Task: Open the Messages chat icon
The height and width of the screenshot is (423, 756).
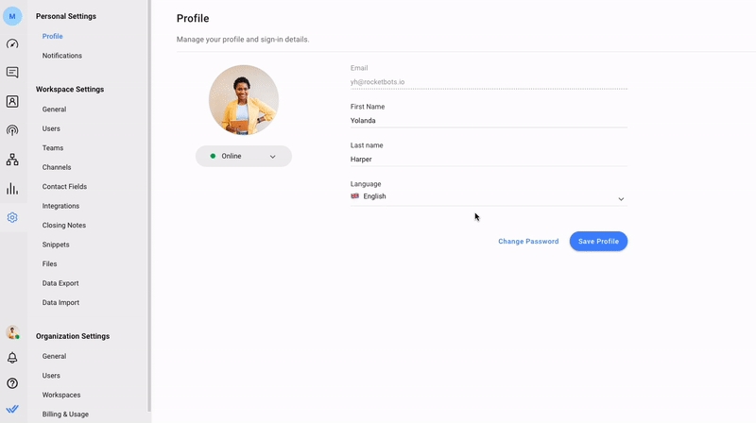Action: 12,73
